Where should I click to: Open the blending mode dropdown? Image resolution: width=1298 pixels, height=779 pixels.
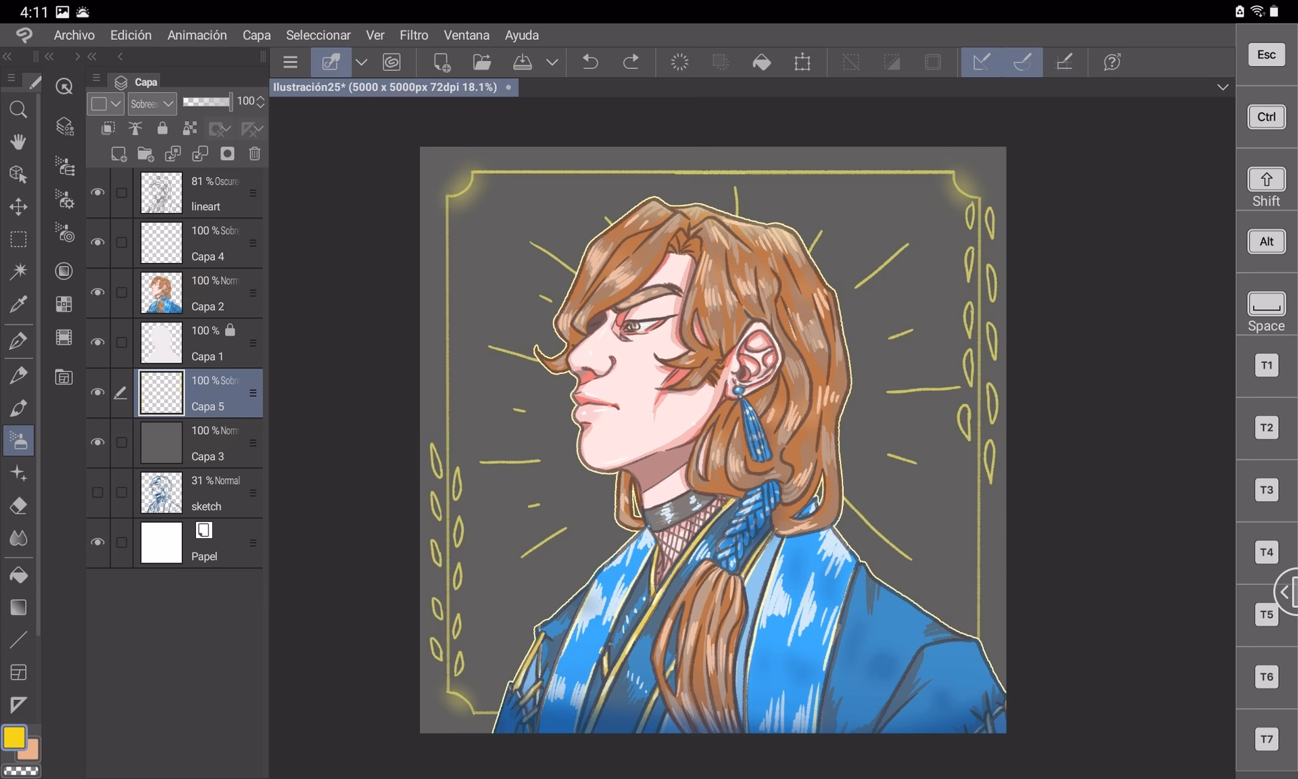click(153, 103)
